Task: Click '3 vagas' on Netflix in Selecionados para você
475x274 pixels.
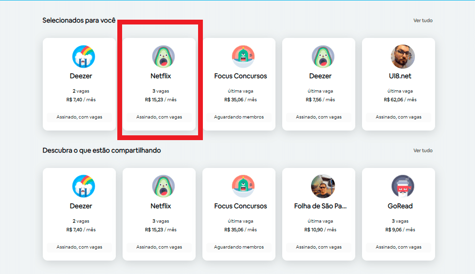Action: coord(161,91)
